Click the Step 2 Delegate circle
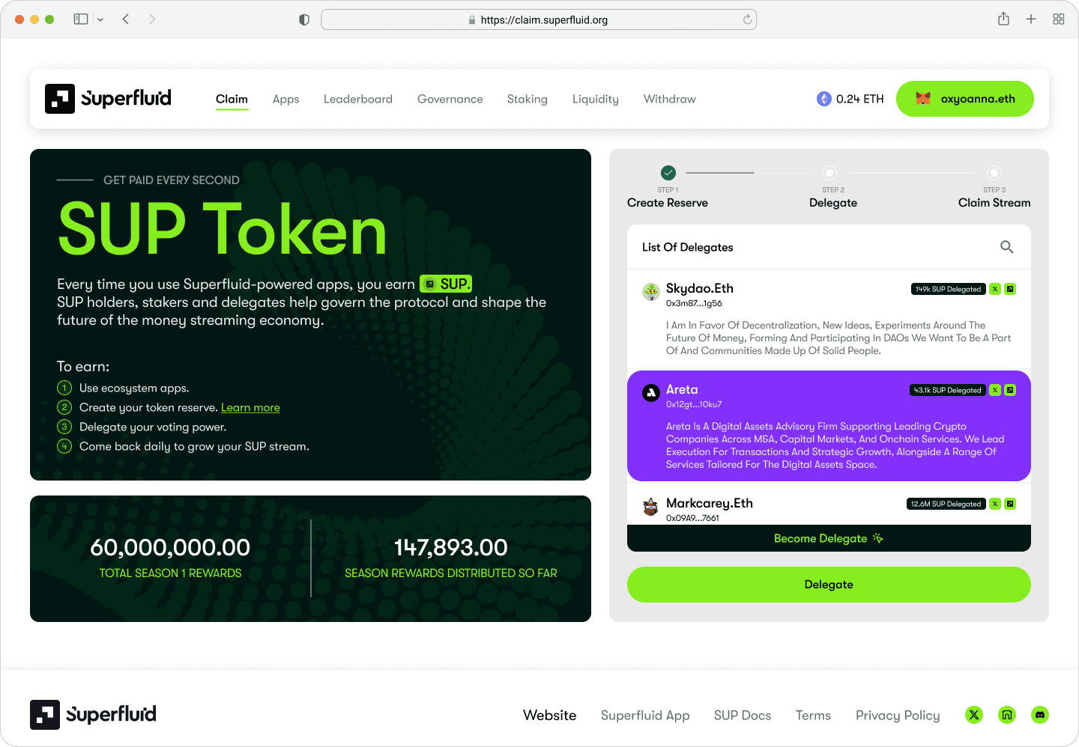Image resolution: width=1079 pixels, height=747 pixels. coord(829,172)
